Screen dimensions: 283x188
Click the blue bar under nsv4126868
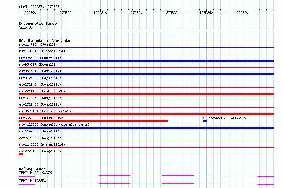click(146, 128)
